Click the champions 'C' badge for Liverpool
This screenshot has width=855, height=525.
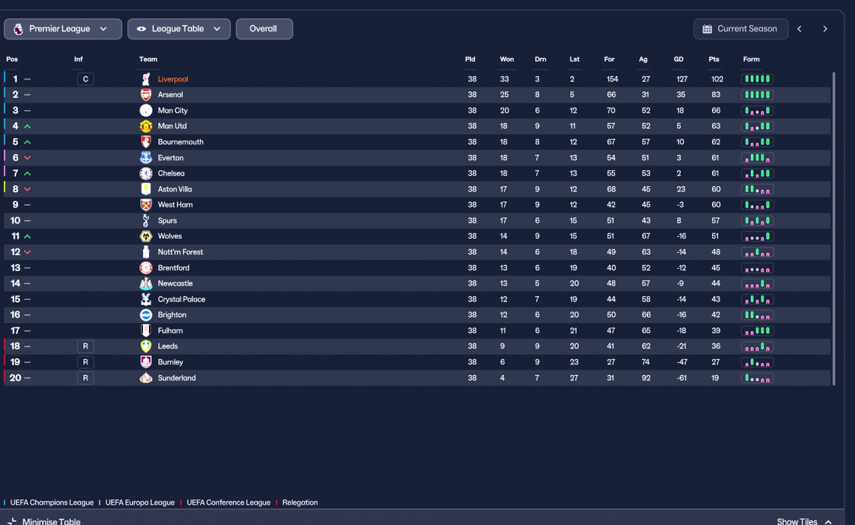[85, 79]
